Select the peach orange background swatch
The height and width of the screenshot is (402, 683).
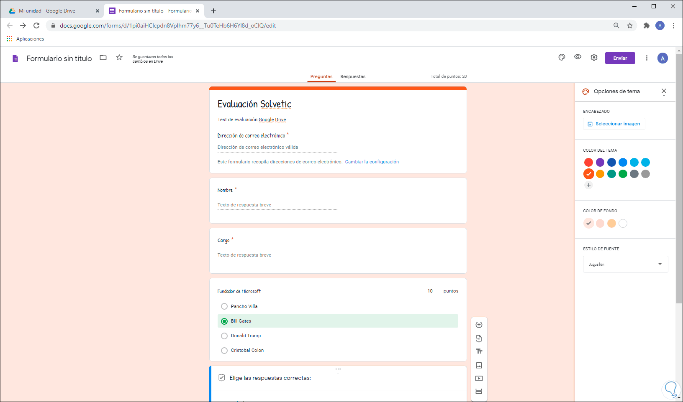(x=611, y=224)
